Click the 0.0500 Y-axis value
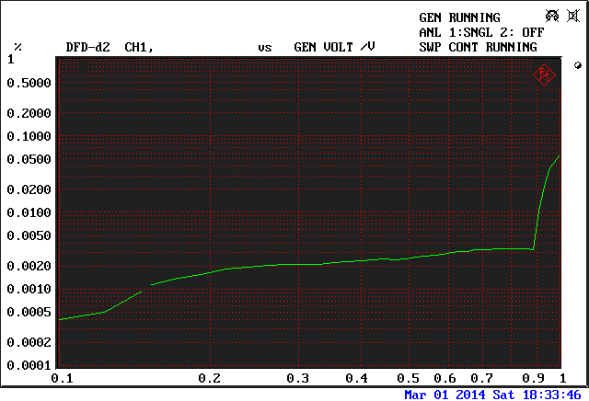 [29, 159]
